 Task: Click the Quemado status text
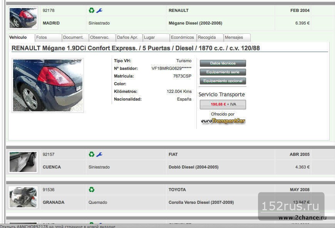[98, 202]
